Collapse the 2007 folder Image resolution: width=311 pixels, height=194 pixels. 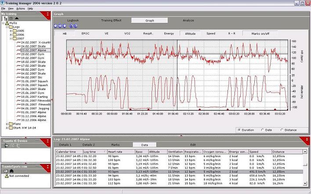tap(11, 39)
